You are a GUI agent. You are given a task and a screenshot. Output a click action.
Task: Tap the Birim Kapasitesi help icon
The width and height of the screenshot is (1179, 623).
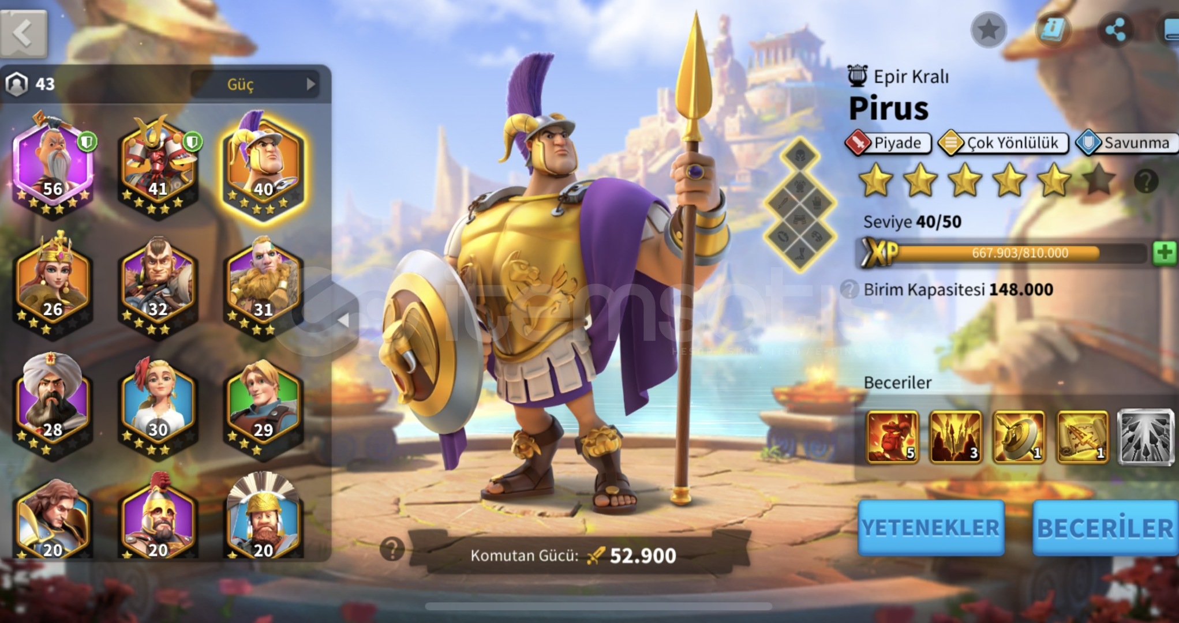849,289
